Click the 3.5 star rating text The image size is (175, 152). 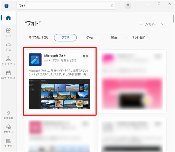coord(47,60)
